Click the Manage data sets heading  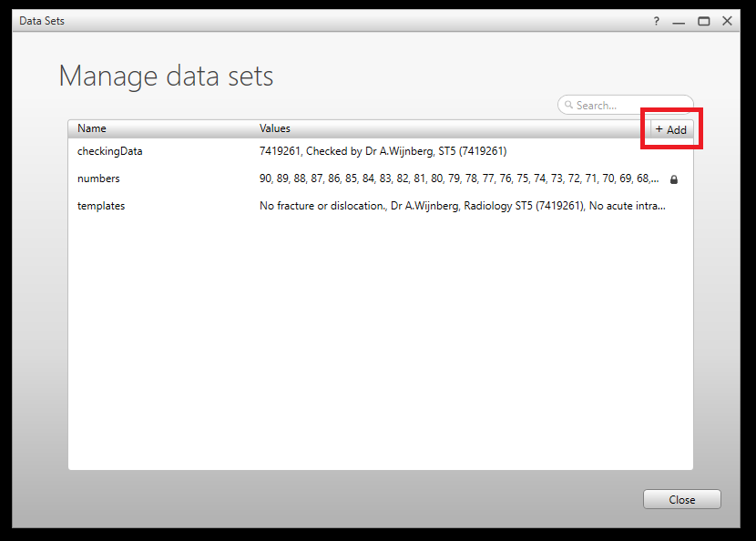[x=166, y=76]
